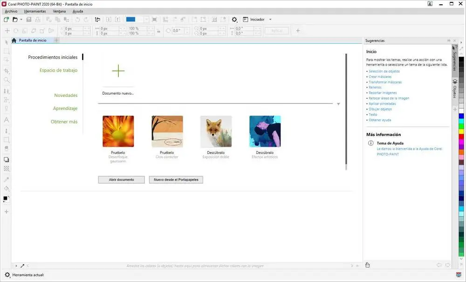Open the Ventana menu
This screenshot has width=466, height=282.
pos(60,11)
